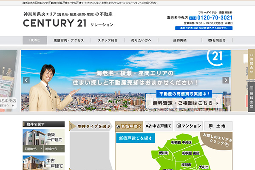Search new houses 沿線から button
This screenshot has height=170, width=255.
tap(33, 149)
